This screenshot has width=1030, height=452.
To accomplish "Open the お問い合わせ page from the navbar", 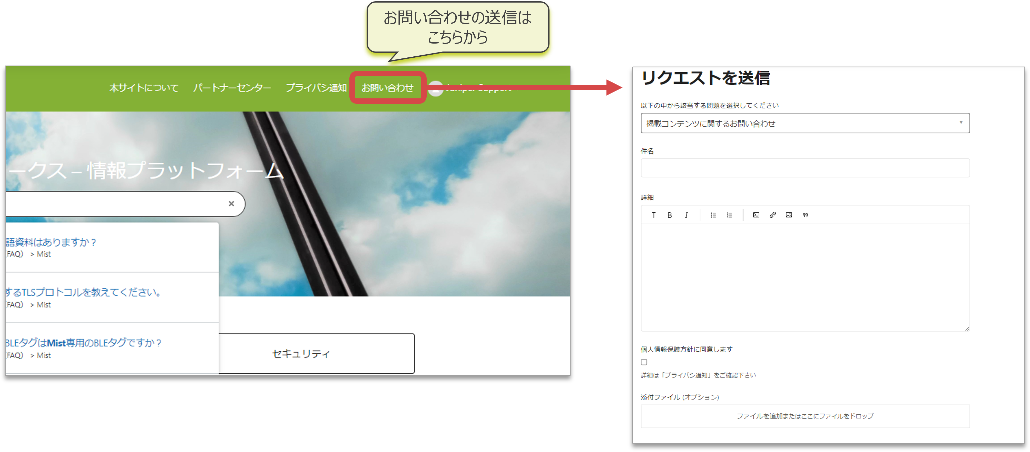I will (387, 88).
